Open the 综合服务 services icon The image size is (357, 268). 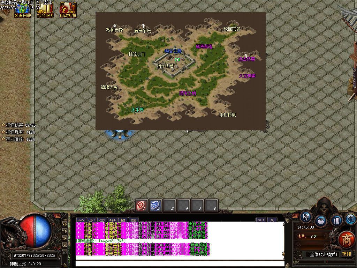pyautogui.click(x=45, y=9)
